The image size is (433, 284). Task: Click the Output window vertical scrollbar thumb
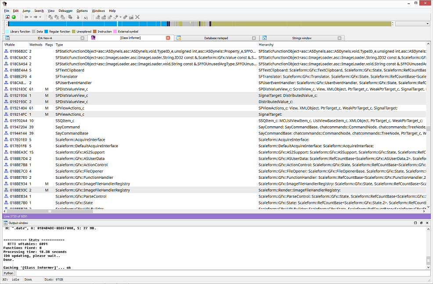point(428,260)
